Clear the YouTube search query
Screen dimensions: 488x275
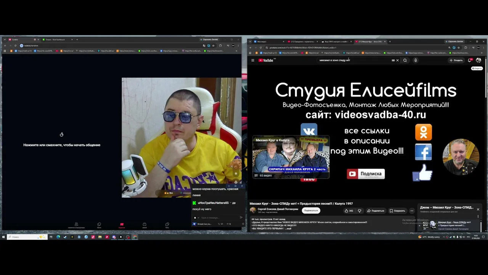397,60
